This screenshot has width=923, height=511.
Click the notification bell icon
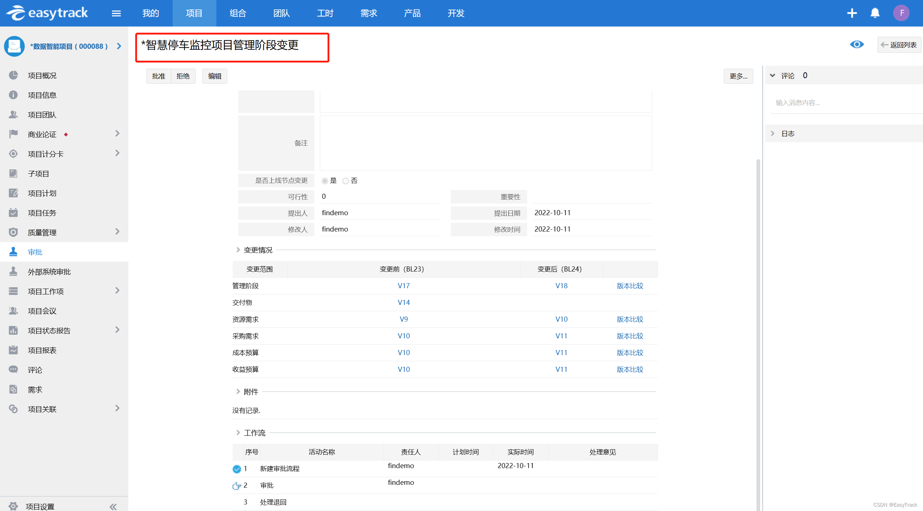[875, 13]
